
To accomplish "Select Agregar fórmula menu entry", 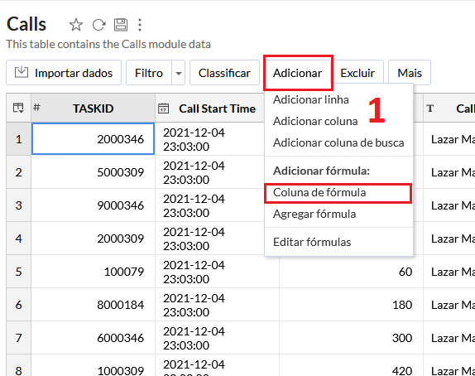I will click(338, 214).
